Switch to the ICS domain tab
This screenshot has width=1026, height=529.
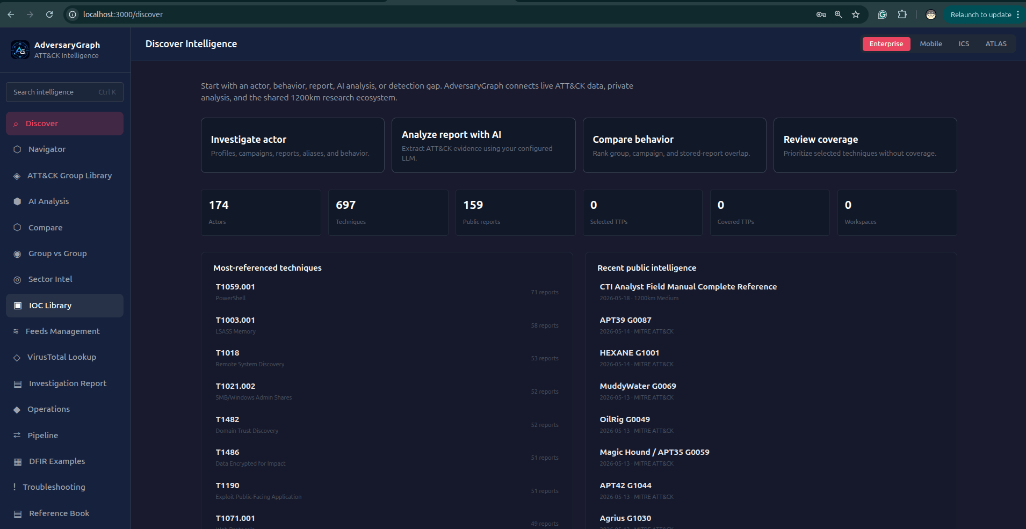tap(964, 44)
